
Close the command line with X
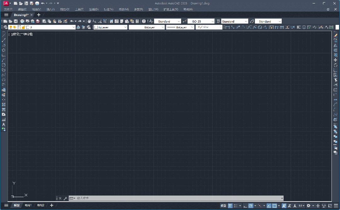60,198
